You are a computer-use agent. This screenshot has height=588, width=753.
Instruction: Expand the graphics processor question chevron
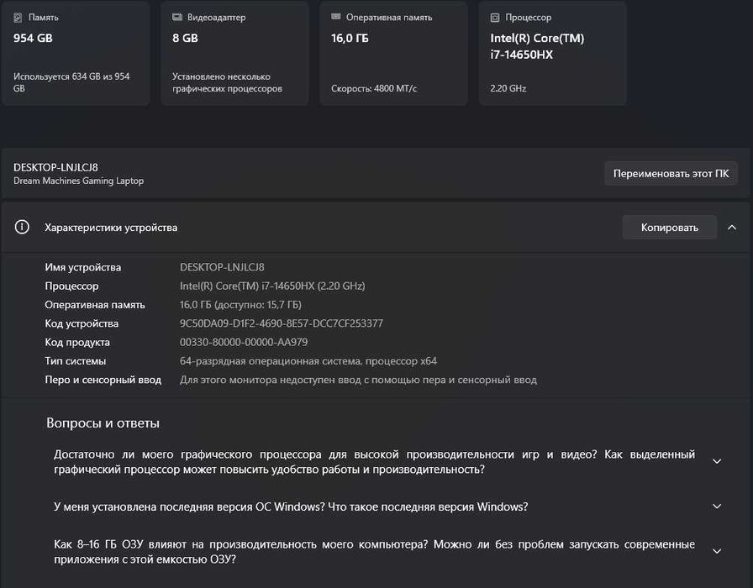tap(717, 461)
